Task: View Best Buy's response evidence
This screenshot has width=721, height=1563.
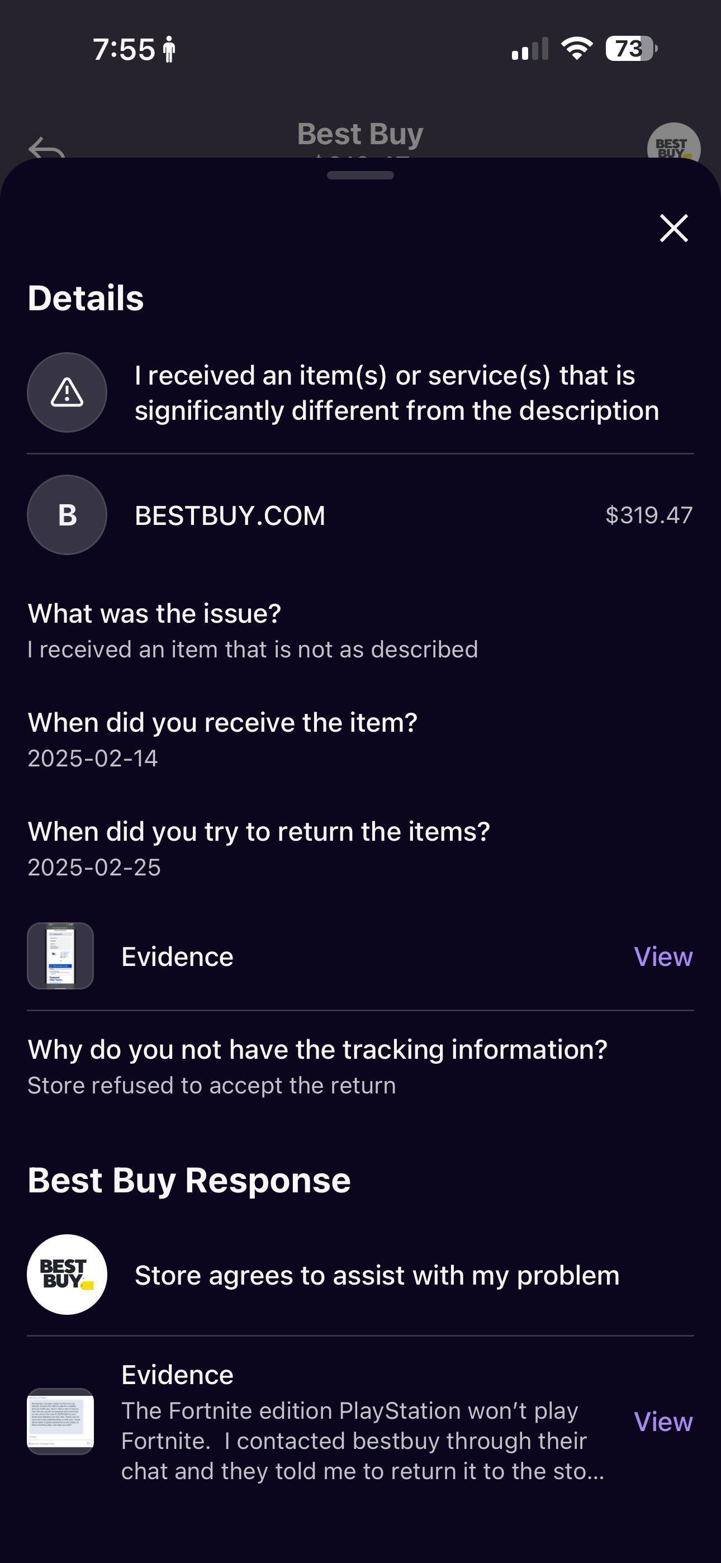Action: 663,1422
